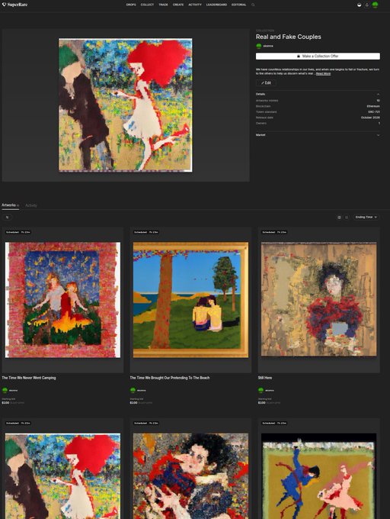The image size is (390, 519).
Task: Open the COLLECT menu
Action: [147, 5]
